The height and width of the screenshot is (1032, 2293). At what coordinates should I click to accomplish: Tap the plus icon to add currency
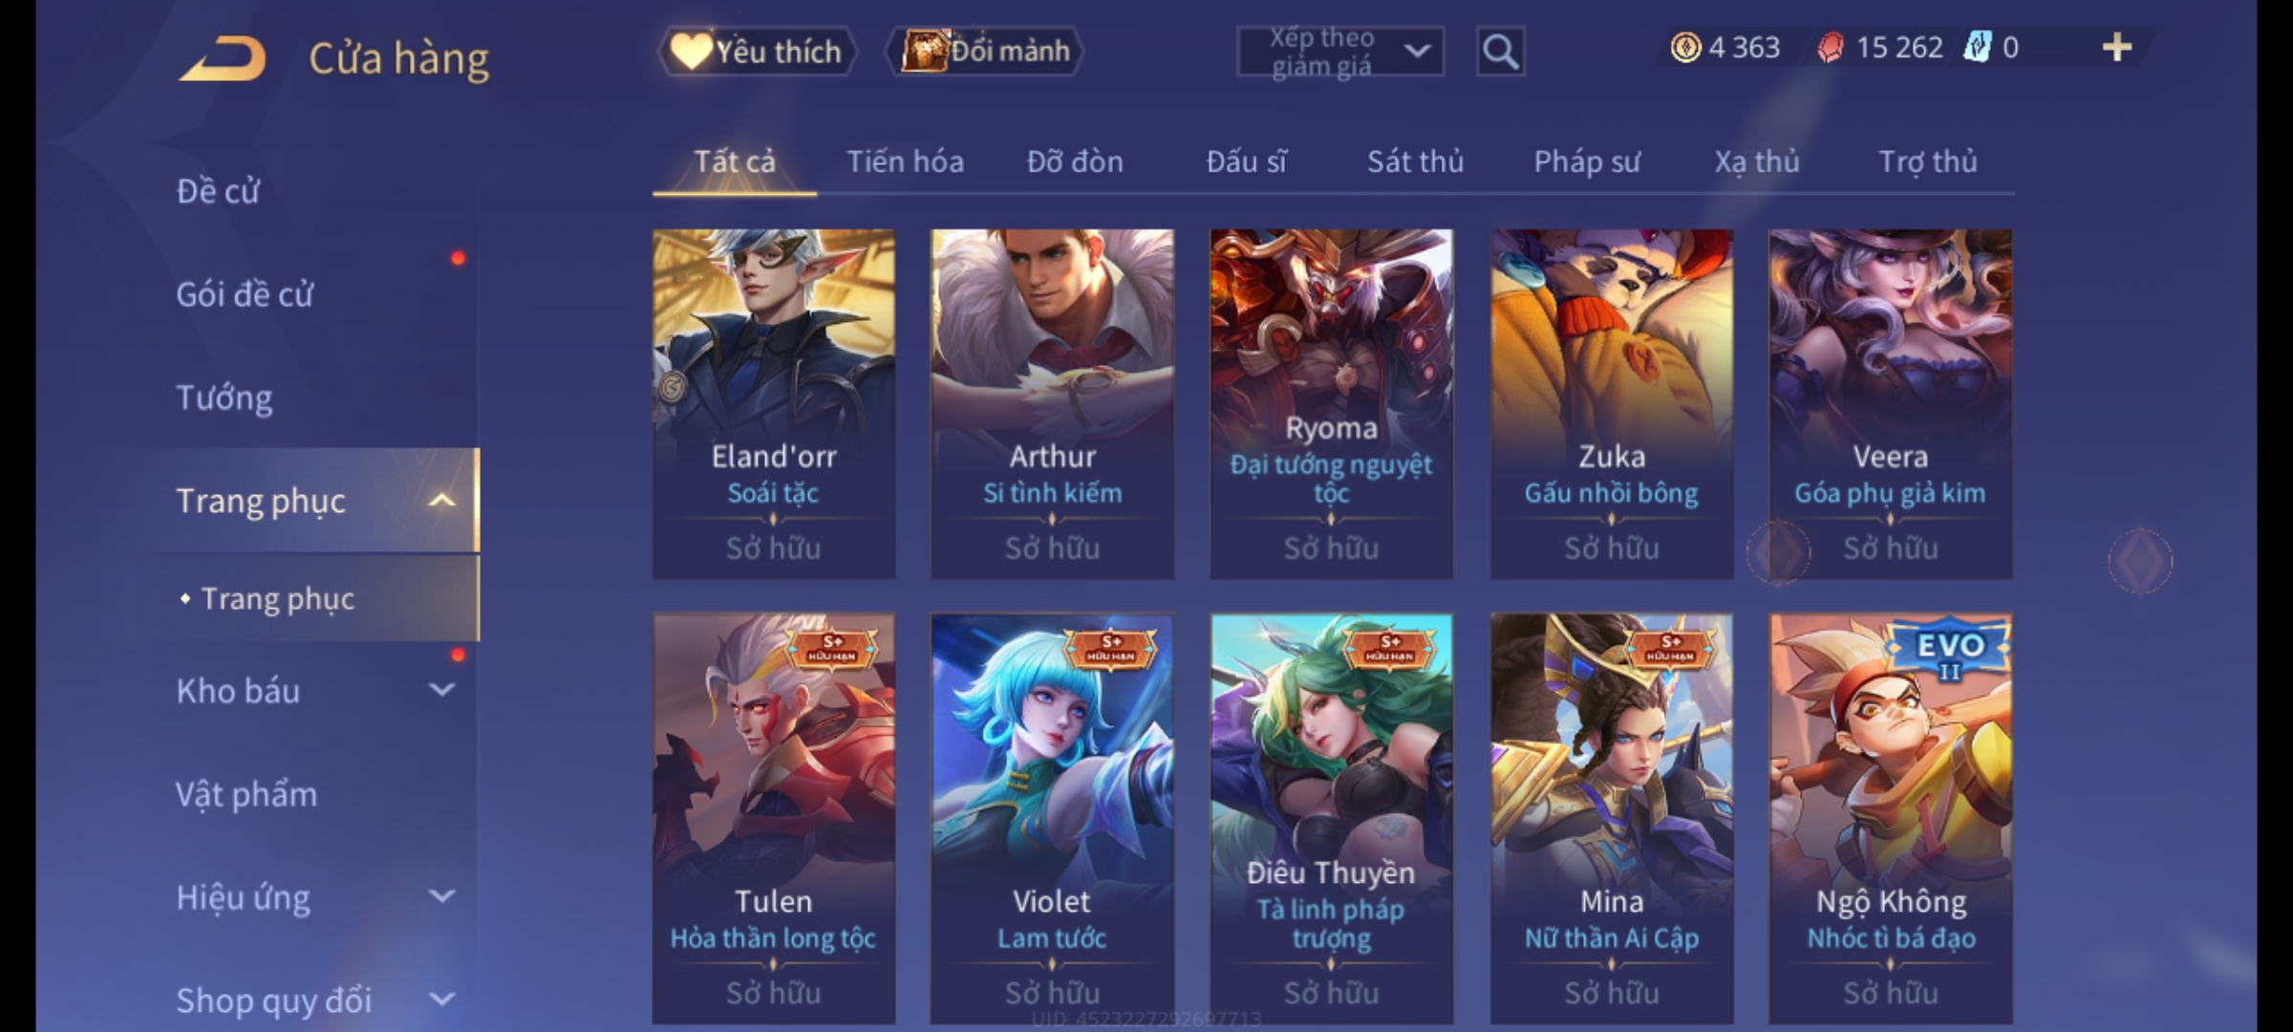2117,48
